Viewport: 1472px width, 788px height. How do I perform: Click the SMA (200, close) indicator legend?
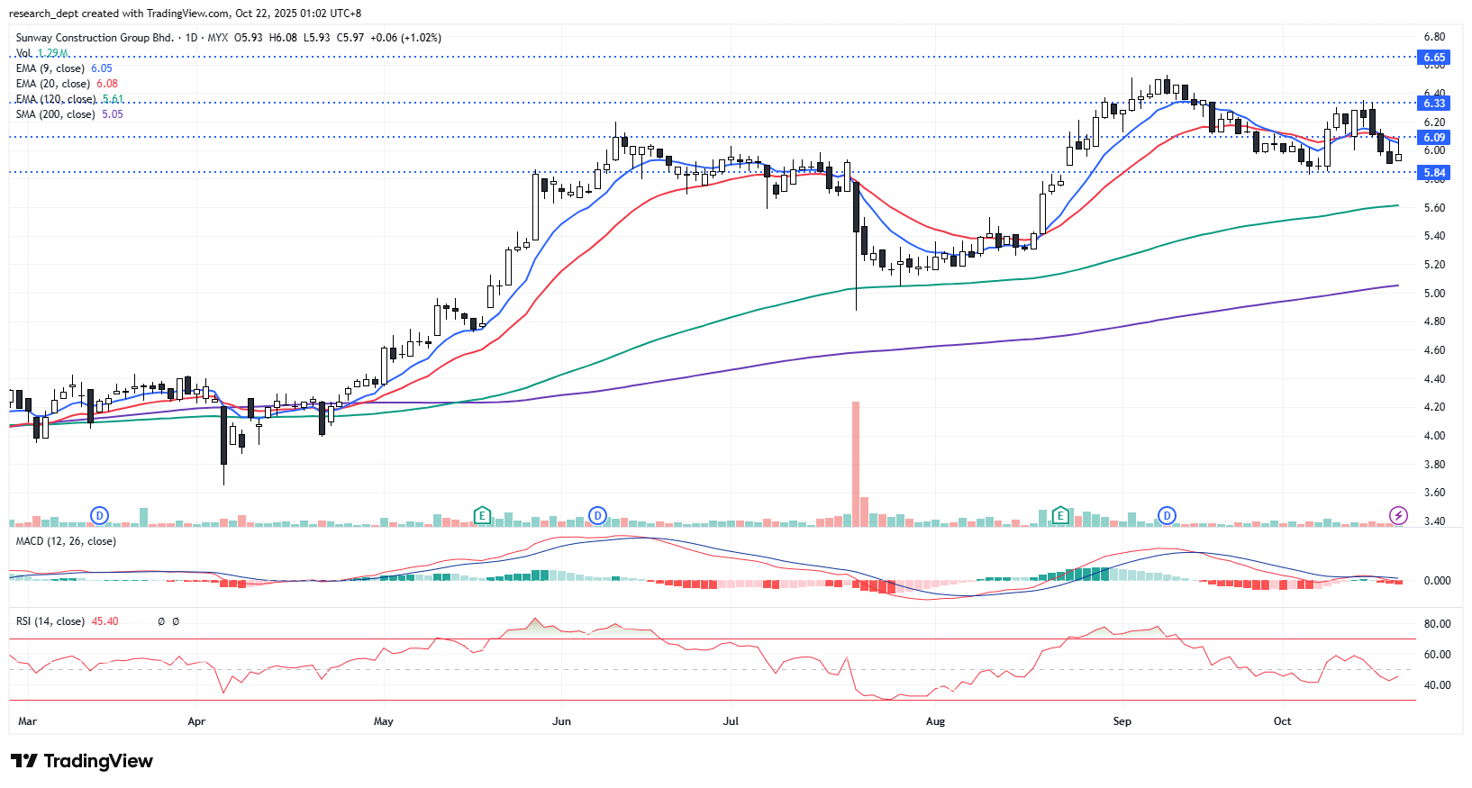pyautogui.click(x=56, y=114)
